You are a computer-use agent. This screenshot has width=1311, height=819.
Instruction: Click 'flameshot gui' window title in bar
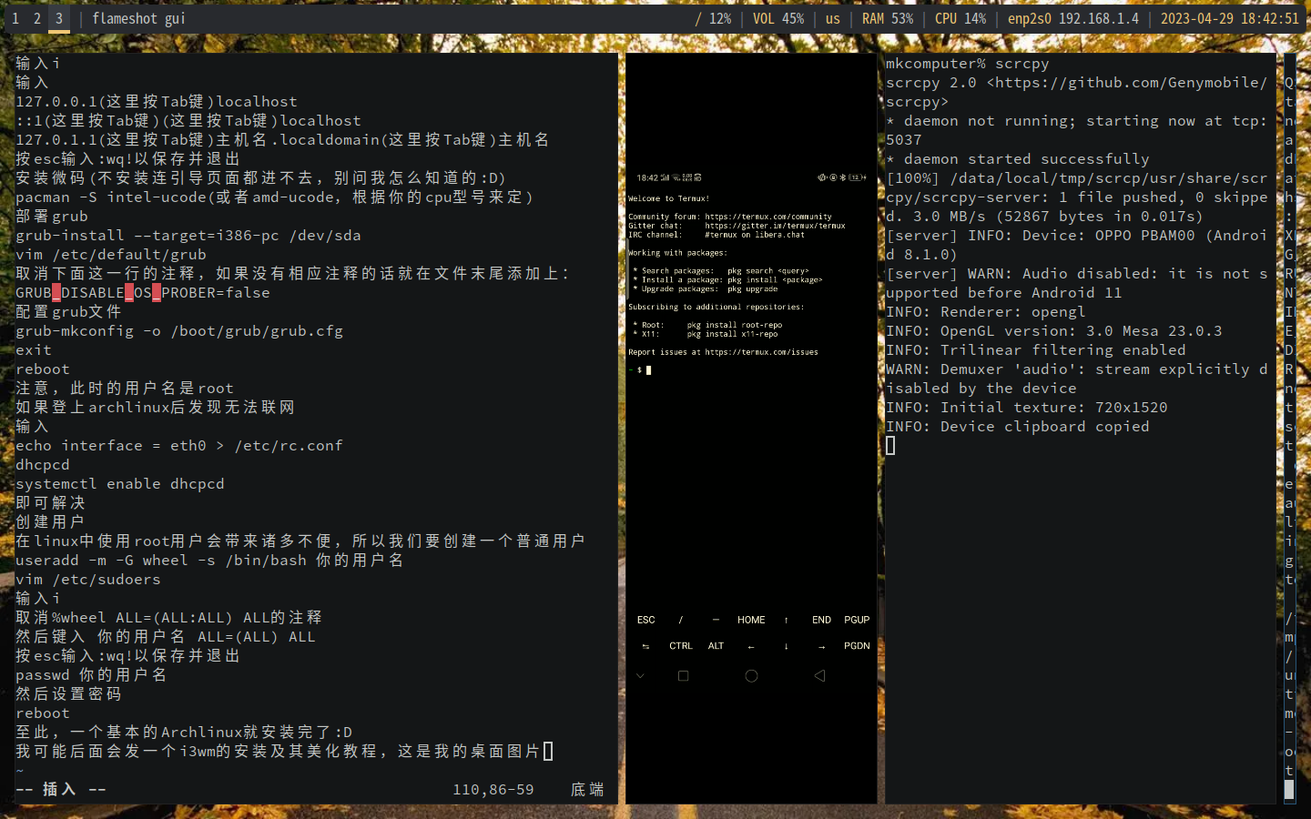coord(138,18)
